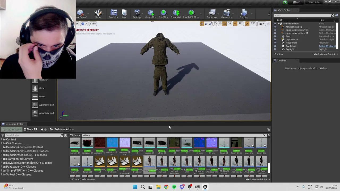The image size is (340, 191).
Task: Open rotation snap 10° dropdown
Action: 240,24
